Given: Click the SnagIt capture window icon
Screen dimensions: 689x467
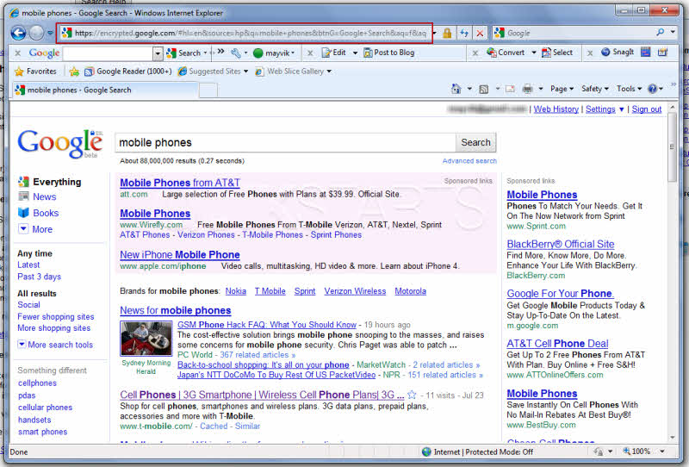Looking at the screenshot, I should pyautogui.click(x=645, y=52).
